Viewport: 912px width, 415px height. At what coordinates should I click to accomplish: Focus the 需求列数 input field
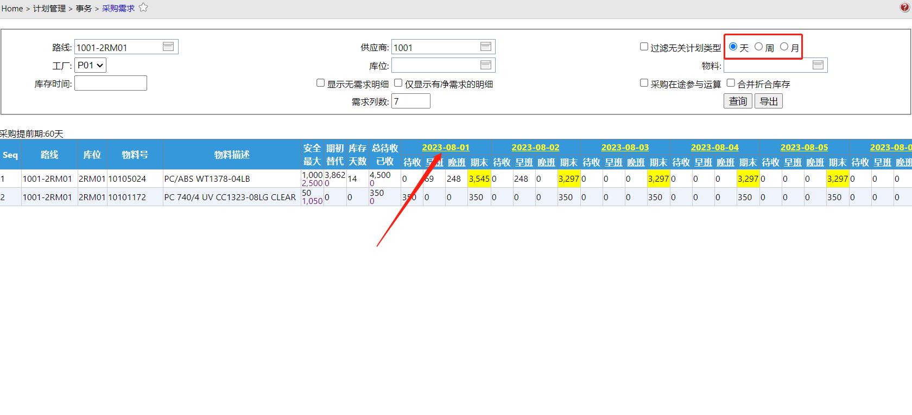(411, 101)
